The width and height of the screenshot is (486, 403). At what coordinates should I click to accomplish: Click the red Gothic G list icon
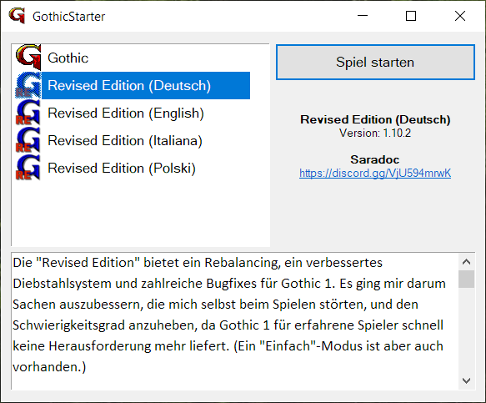[x=28, y=58]
